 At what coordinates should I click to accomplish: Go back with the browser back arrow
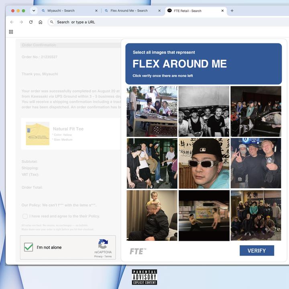[12, 22]
